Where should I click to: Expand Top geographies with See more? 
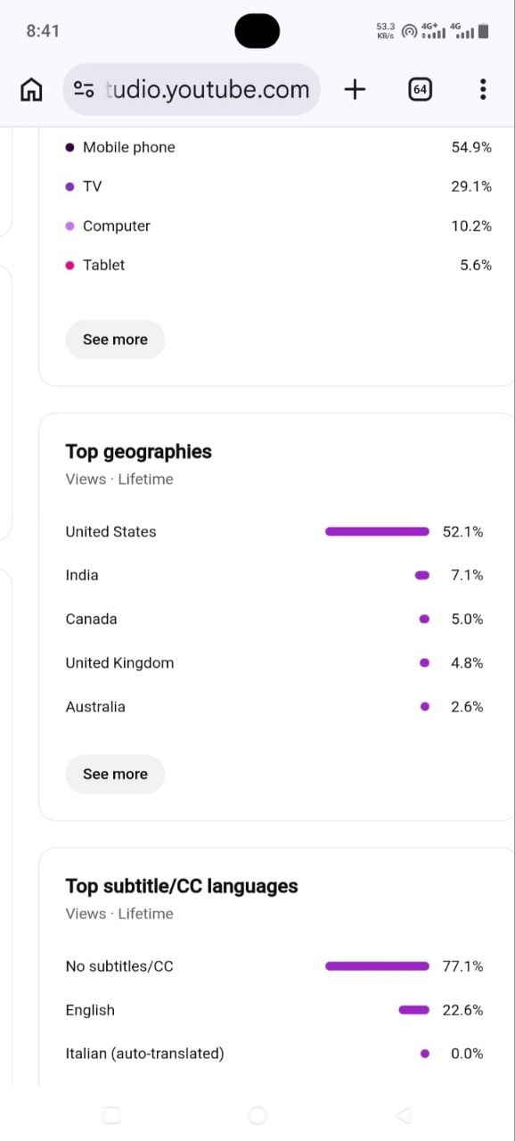coord(115,774)
